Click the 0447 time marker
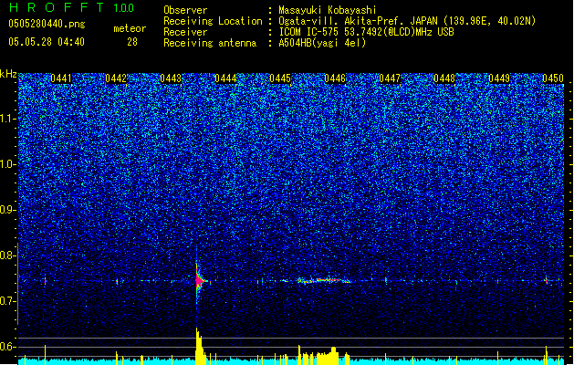This screenshot has width=574, height=365. click(390, 78)
